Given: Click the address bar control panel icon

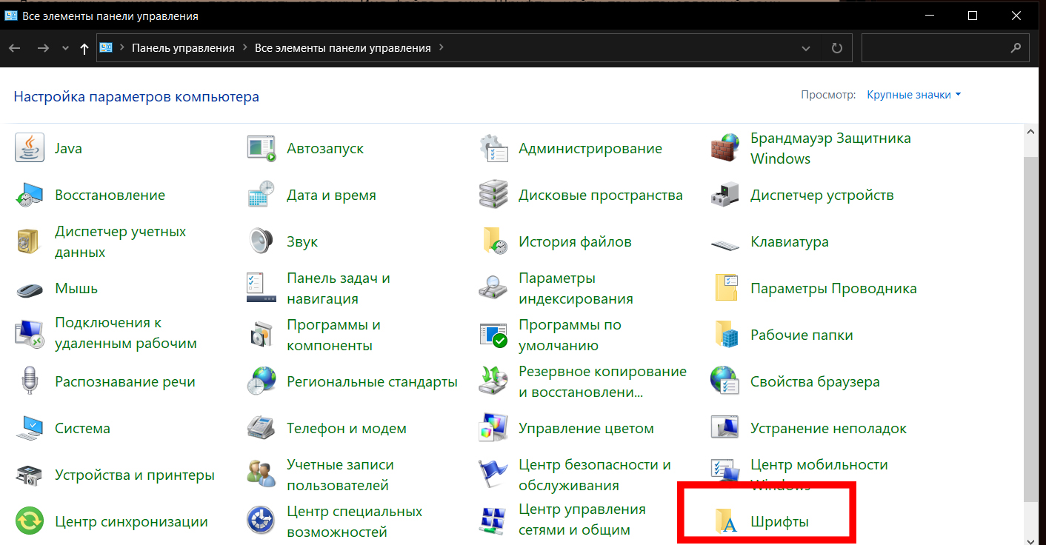Looking at the screenshot, I should tap(105, 47).
